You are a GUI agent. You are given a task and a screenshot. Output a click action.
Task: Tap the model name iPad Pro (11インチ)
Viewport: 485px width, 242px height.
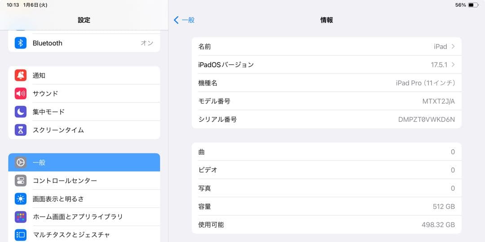425,83
